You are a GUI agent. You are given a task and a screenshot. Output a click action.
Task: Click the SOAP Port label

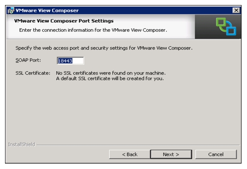pos(28,61)
